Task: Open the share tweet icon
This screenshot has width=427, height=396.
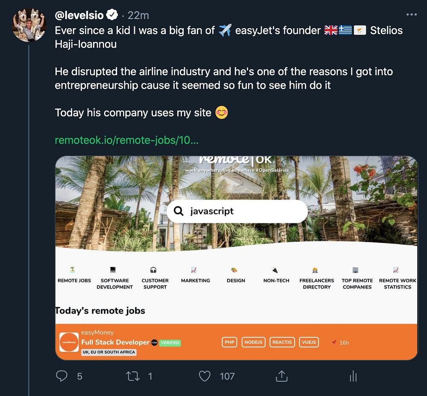Action: pos(281,376)
